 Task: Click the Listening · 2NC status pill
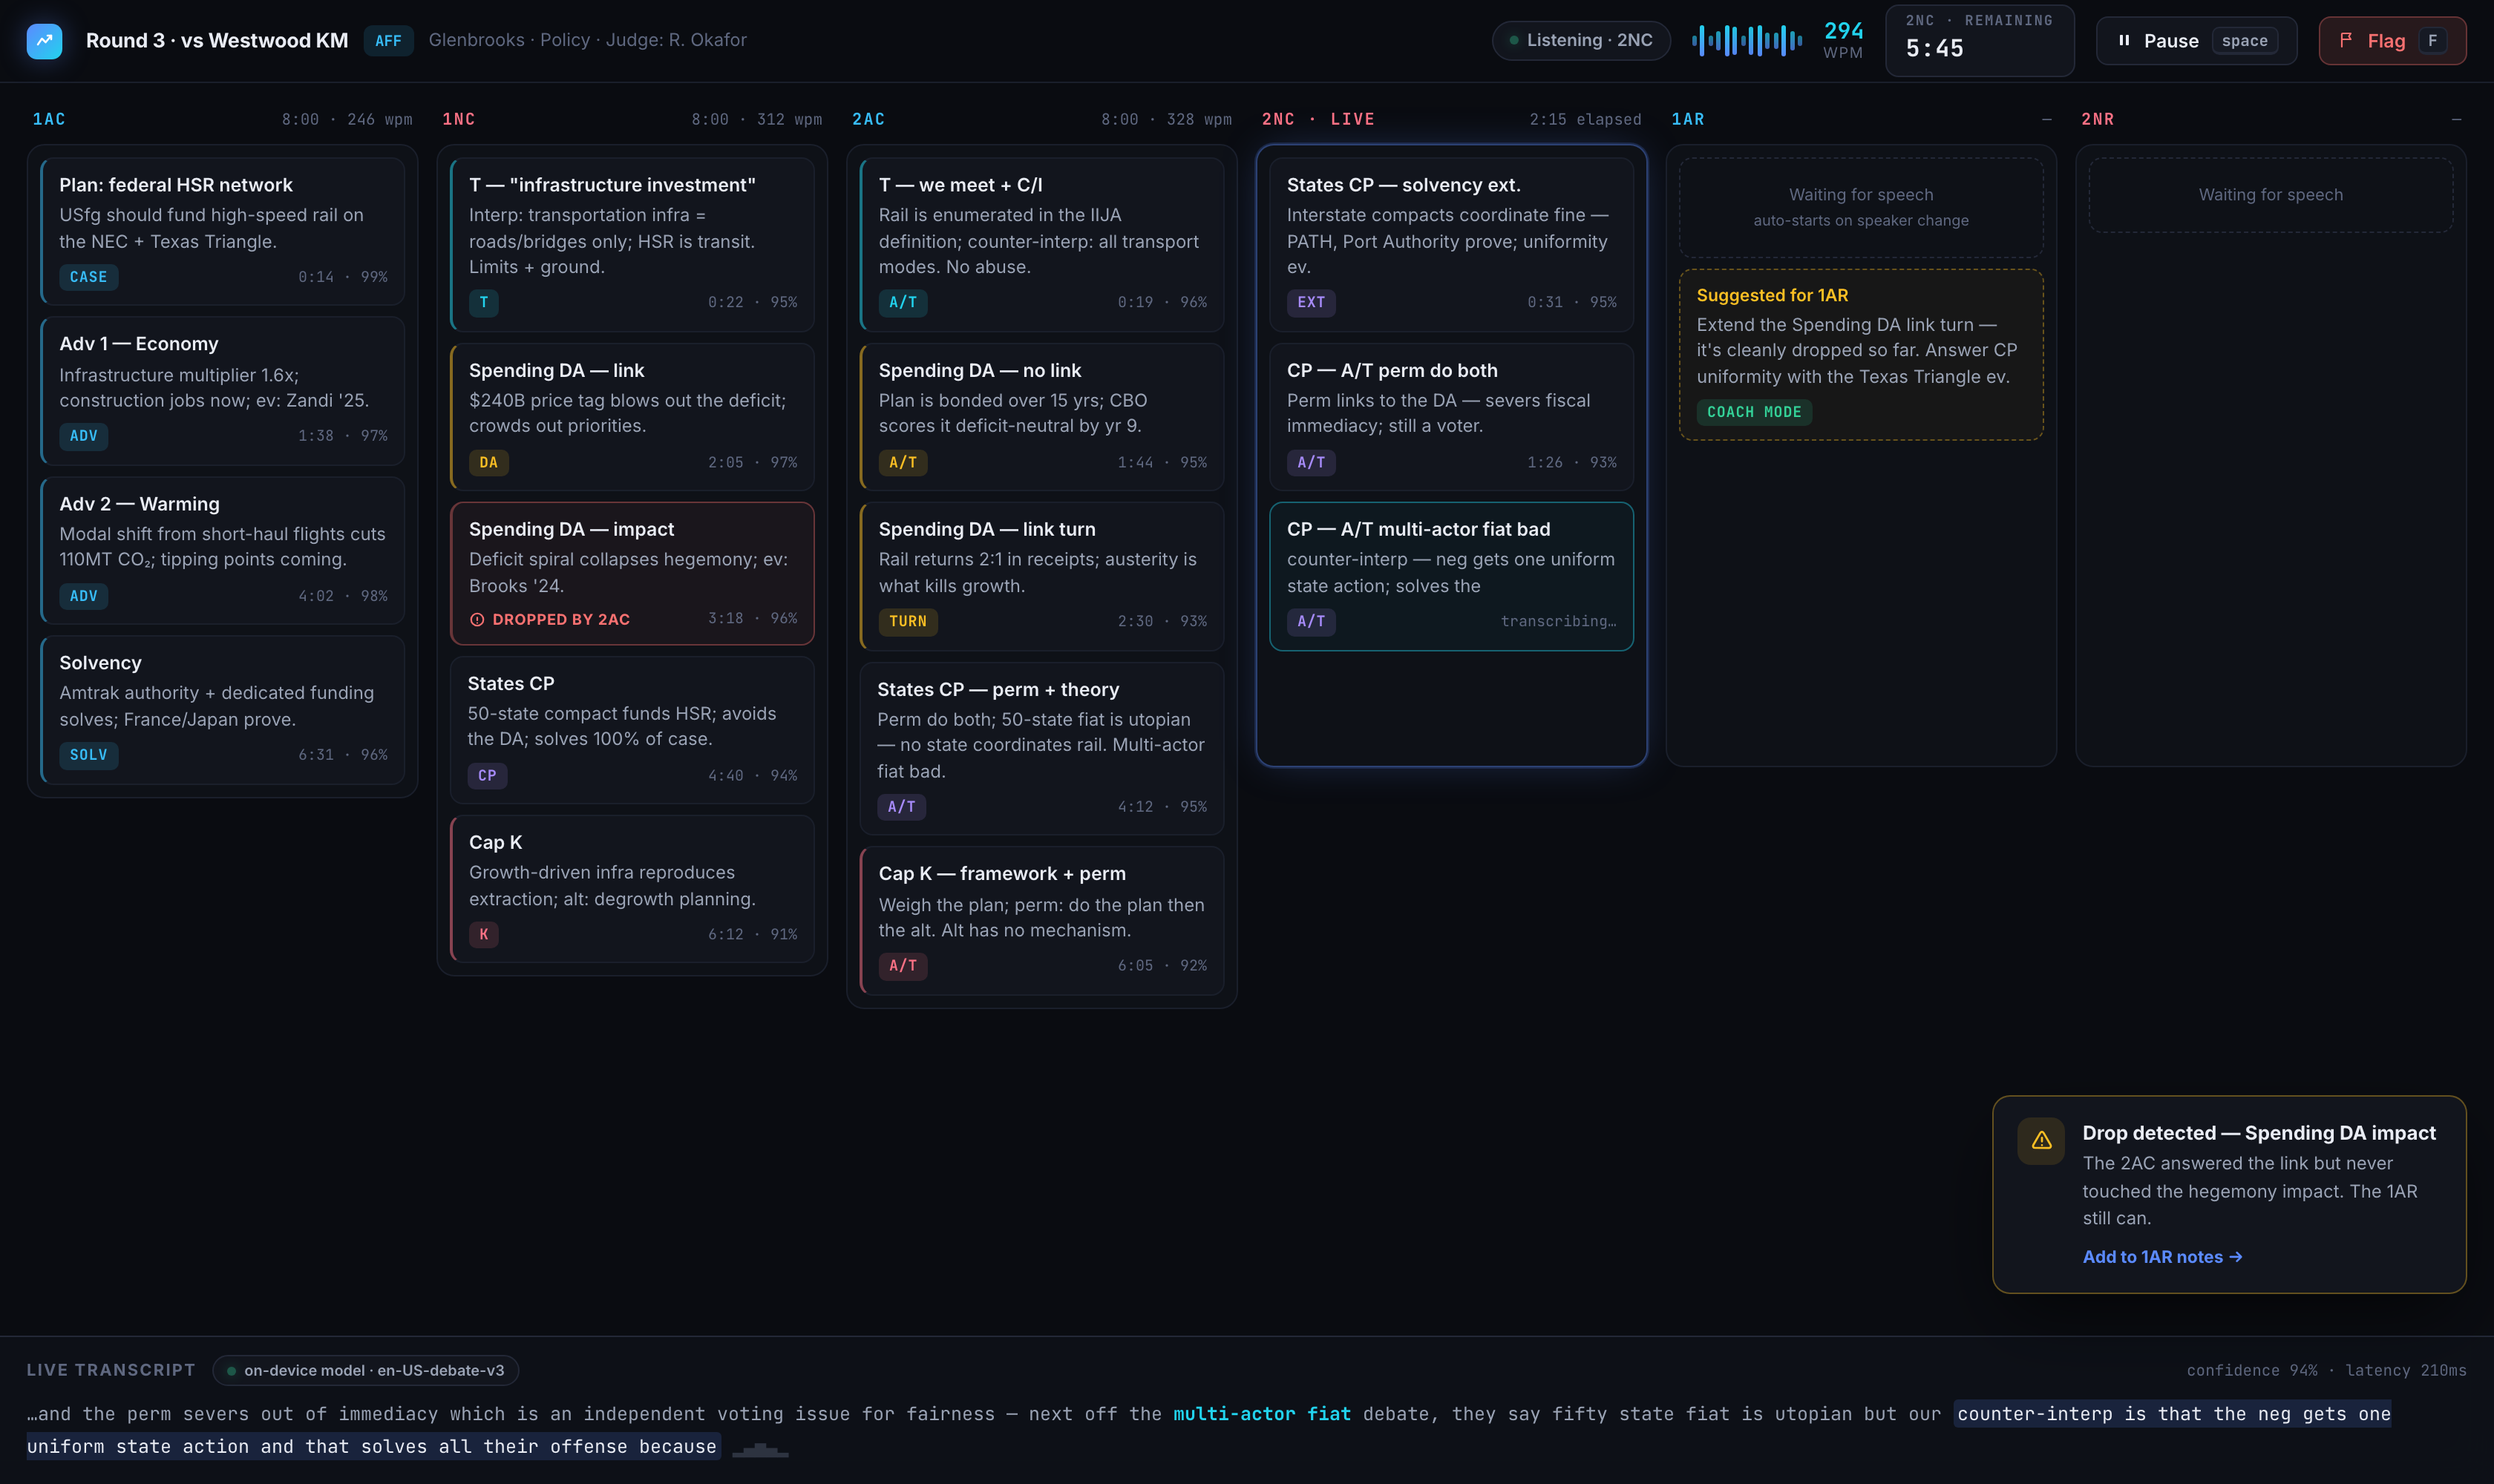point(1580,40)
